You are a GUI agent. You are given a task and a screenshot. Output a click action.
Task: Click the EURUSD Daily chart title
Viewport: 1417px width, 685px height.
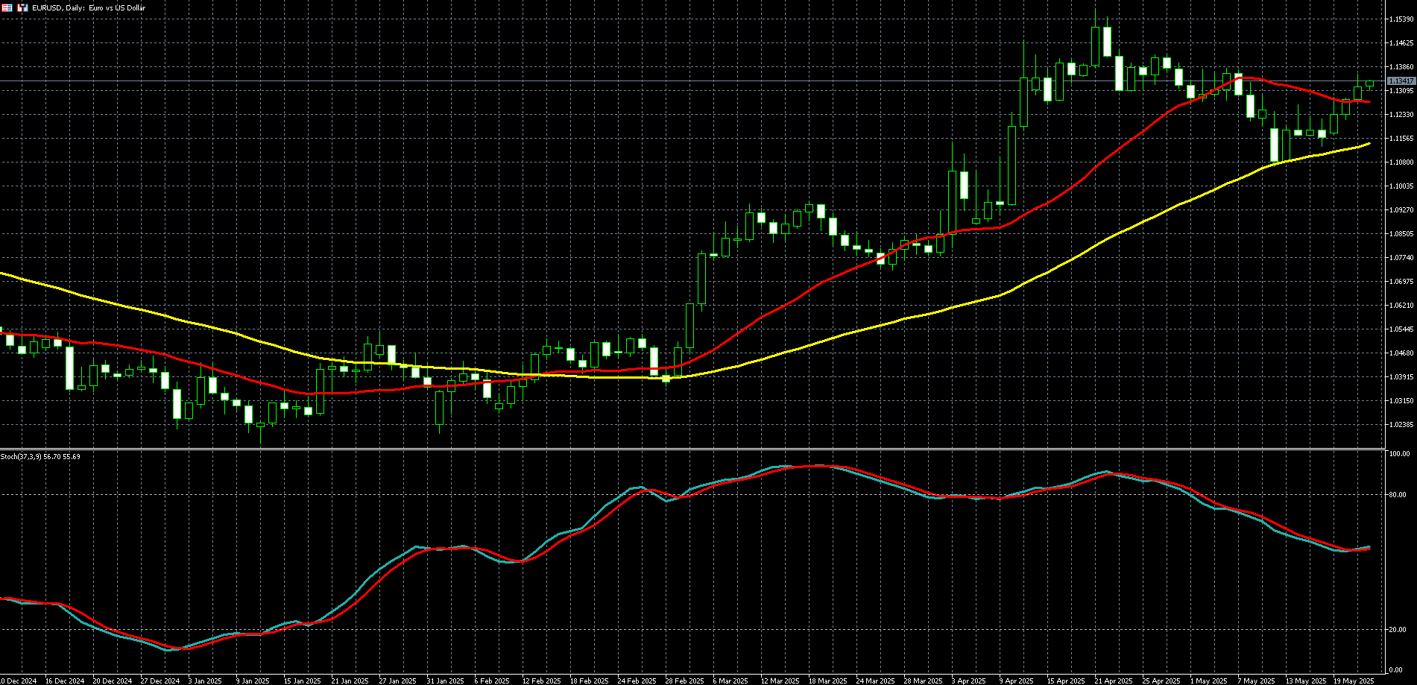89,7
